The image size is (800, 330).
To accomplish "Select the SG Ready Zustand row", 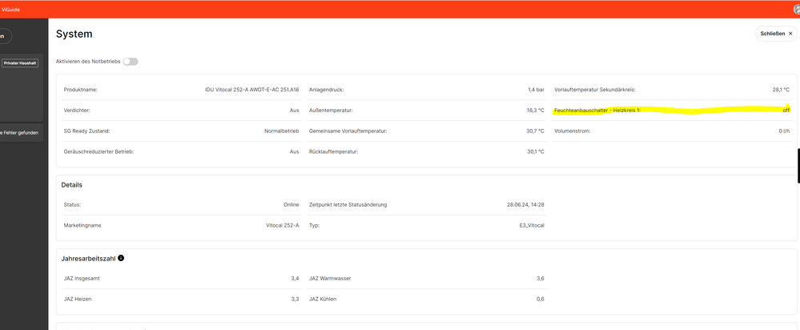I will click(x=181, y=131).
